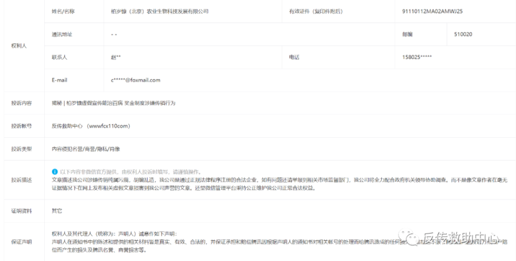516x261 pixels.
Task: Select the company name 柏岁慷（北京）农业生物科技发展有限公司
Action: [160, 11]
